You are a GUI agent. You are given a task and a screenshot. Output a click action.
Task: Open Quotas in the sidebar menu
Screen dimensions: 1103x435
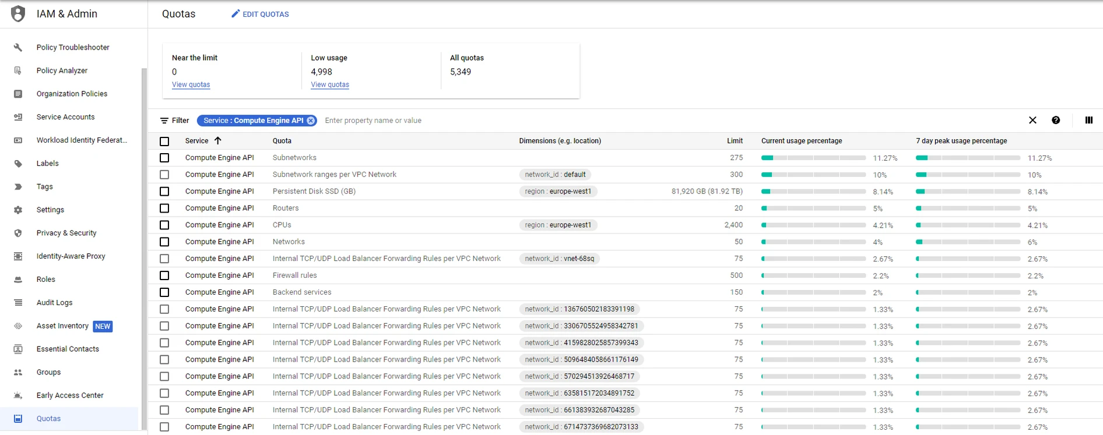tap(69, 419)
